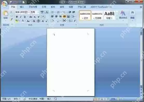
Task: Toggle Strikethrough (abc) formatting
Action: (31, 17)
